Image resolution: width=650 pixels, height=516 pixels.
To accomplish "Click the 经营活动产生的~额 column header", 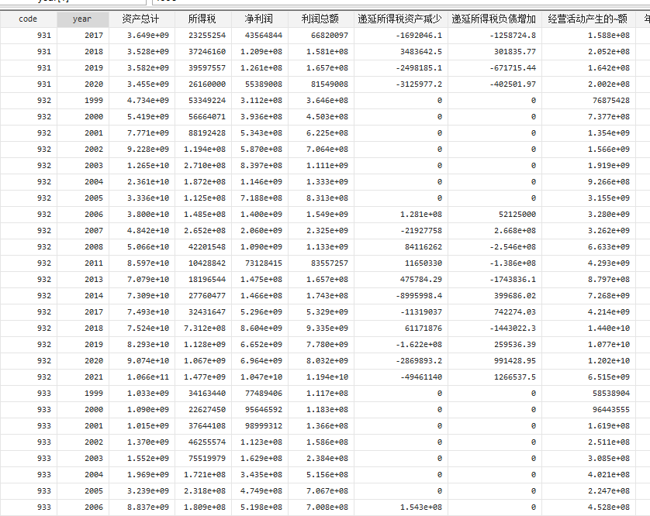I will (x=587, y=19).
